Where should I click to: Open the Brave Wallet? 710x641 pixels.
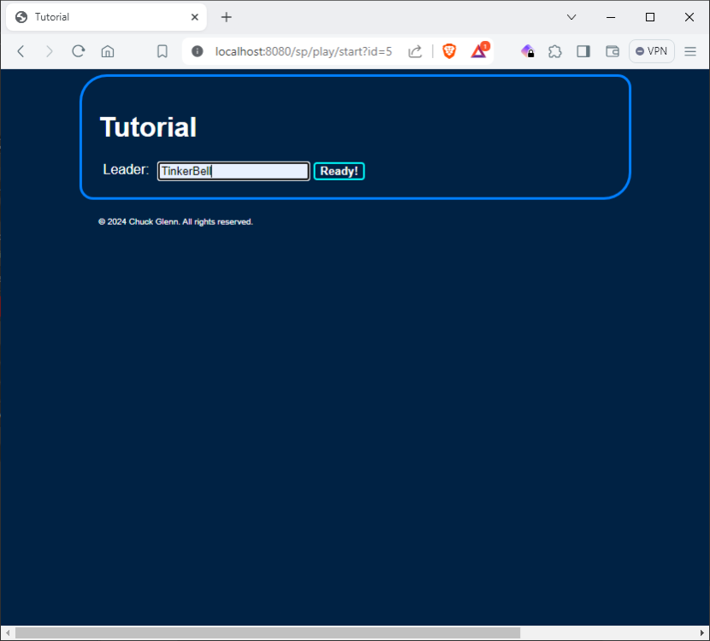tap(612, 51)
